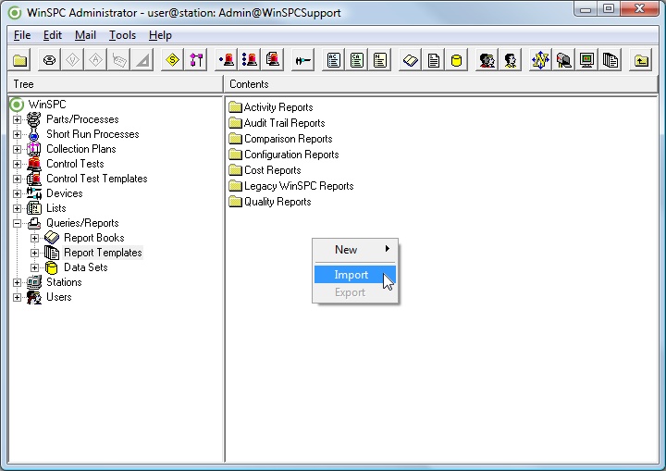Open the File menu
666x471 pixels.
pyautogui.click(x=22, y=35)
